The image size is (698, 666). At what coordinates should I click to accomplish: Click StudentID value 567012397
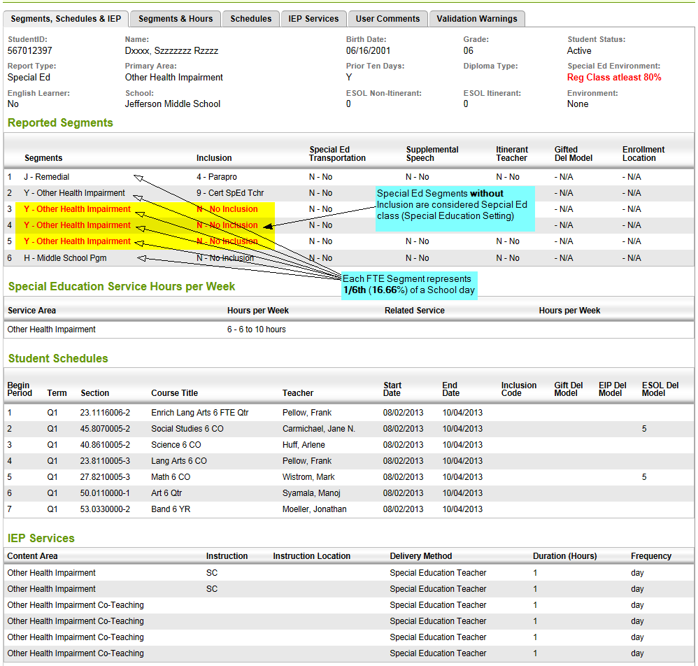tap(30, 51)
